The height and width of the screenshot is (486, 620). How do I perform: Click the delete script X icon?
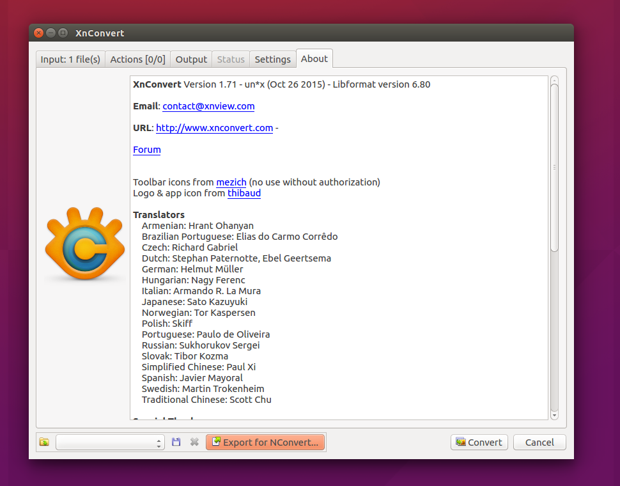click(x=194, y=442)
